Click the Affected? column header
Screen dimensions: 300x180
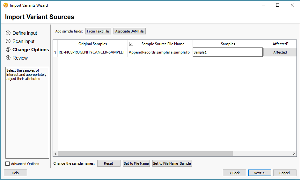tap(280, 44)
